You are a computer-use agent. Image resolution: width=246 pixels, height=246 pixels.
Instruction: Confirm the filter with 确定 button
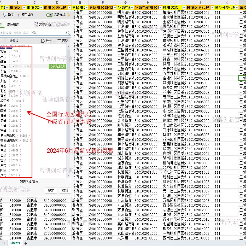pos(51,191)
